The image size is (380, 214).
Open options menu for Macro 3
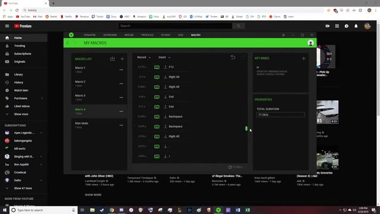121,97
